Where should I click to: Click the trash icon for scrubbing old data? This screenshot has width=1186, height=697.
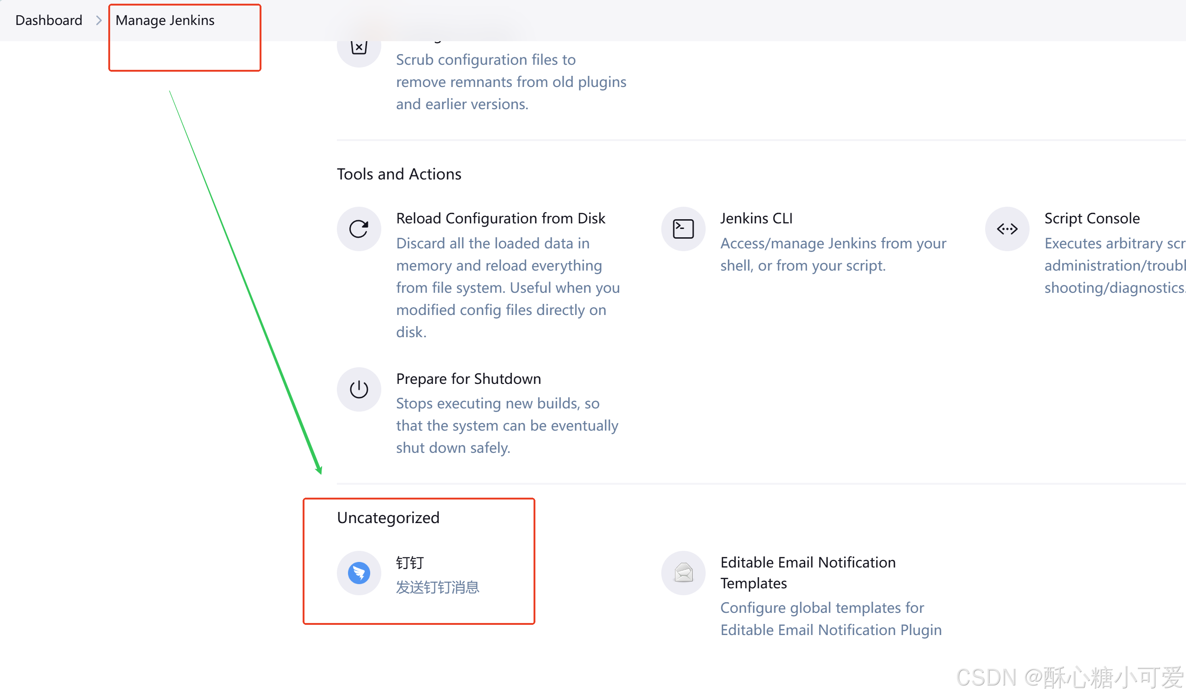(359, 48)
